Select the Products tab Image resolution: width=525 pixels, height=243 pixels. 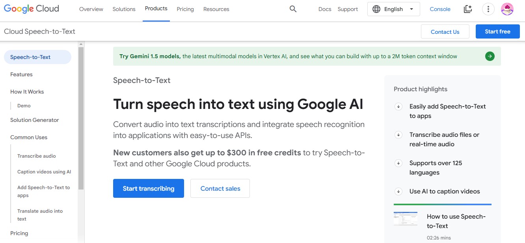[156, 9]
